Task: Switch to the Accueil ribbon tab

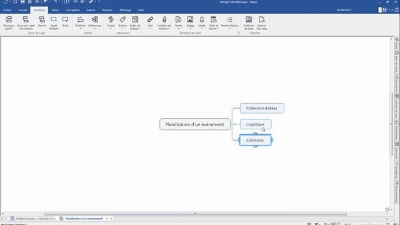Action: point(22,10)
